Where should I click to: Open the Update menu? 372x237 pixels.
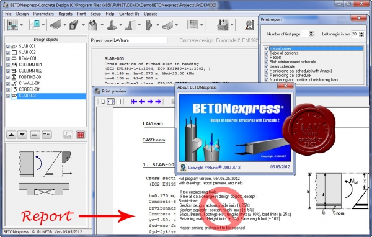[151, 14]
